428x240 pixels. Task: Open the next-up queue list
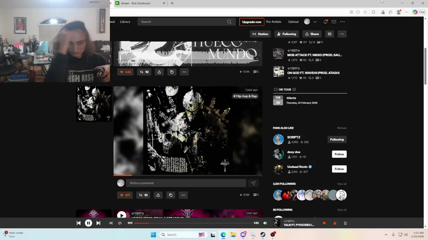pyautogui.click(x=345, y=223)
